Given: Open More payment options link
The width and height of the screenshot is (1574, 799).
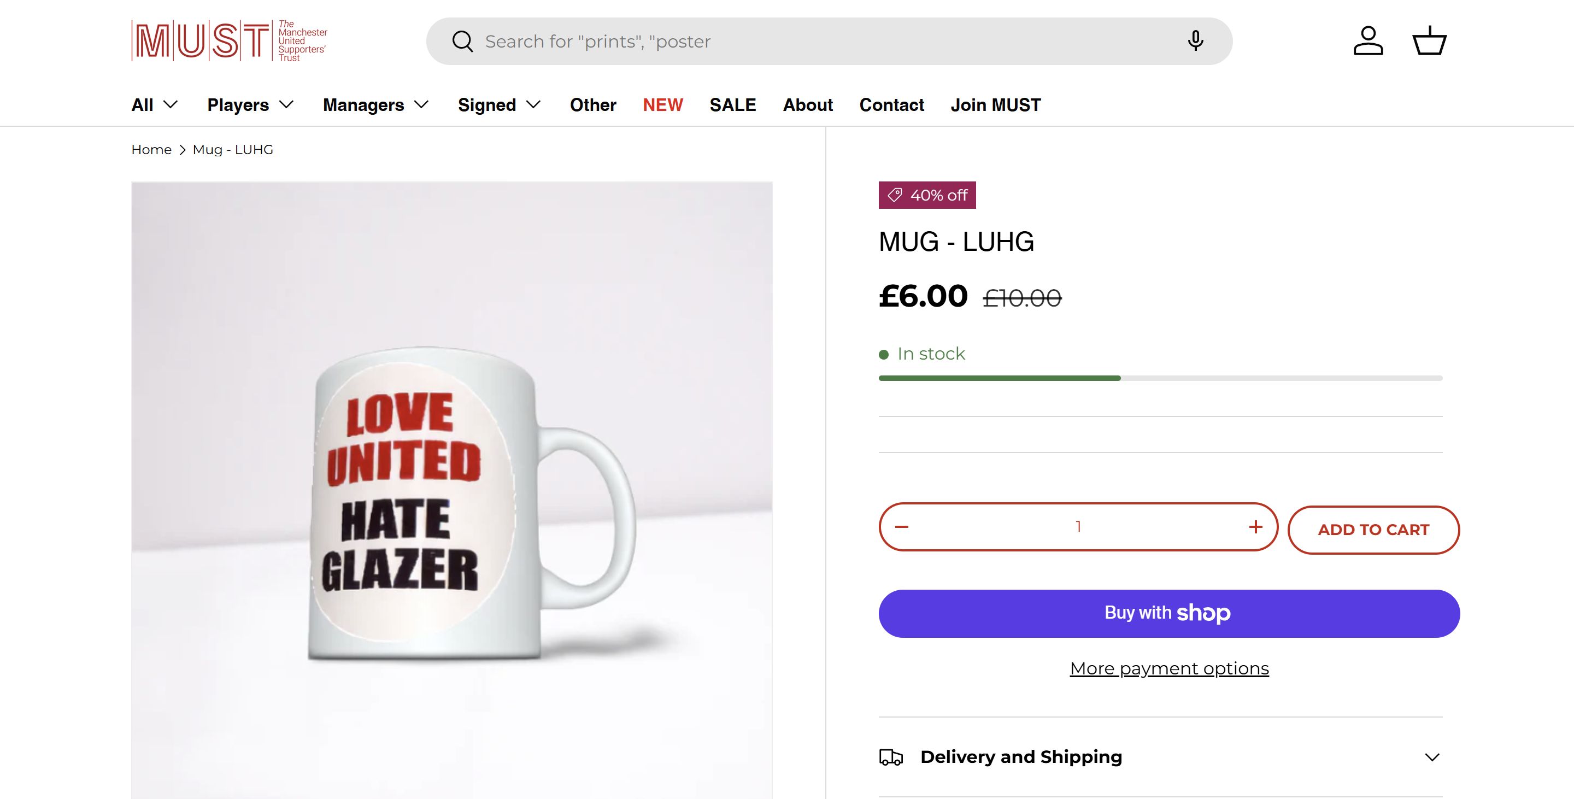Looking at the screenshot, I should (1169, 668).
